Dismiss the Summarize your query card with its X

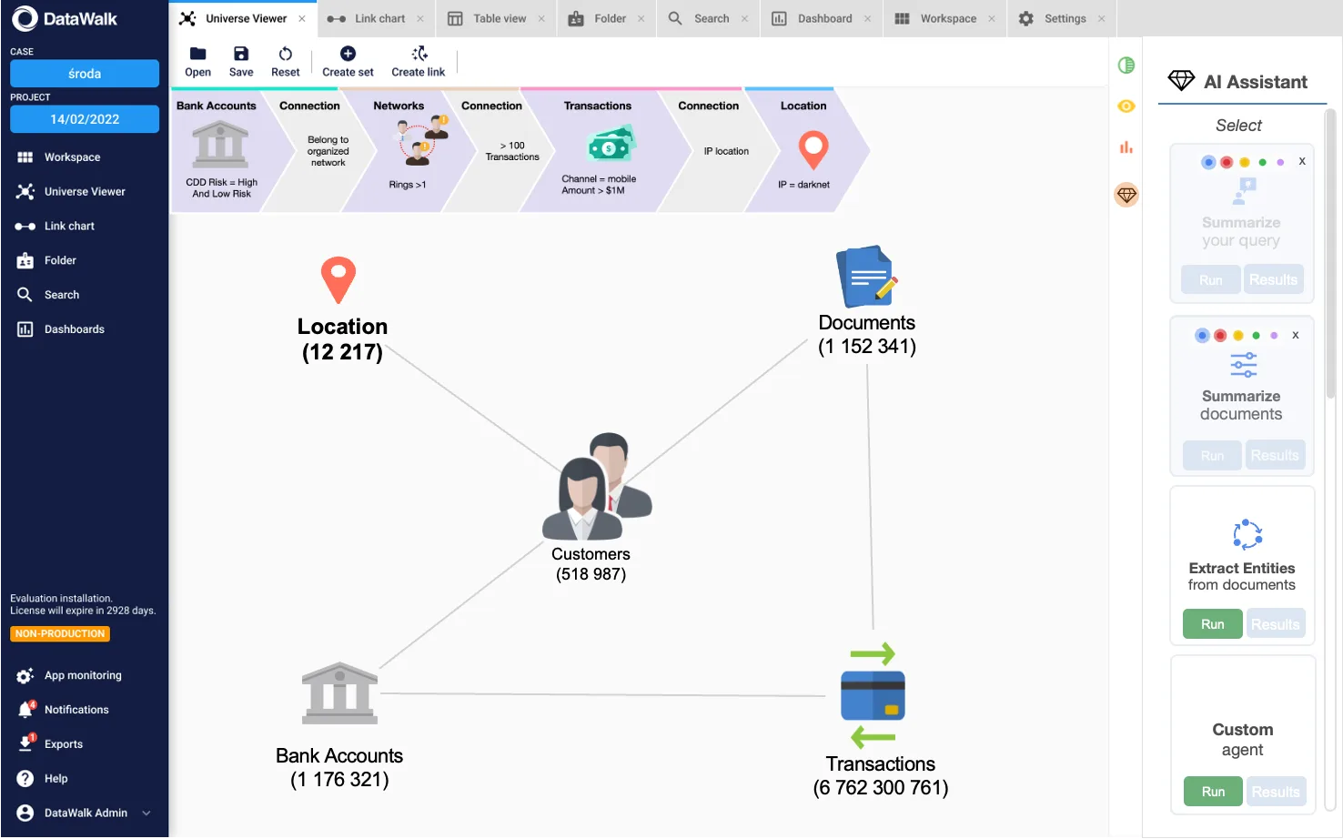(x=1301, y=161)
